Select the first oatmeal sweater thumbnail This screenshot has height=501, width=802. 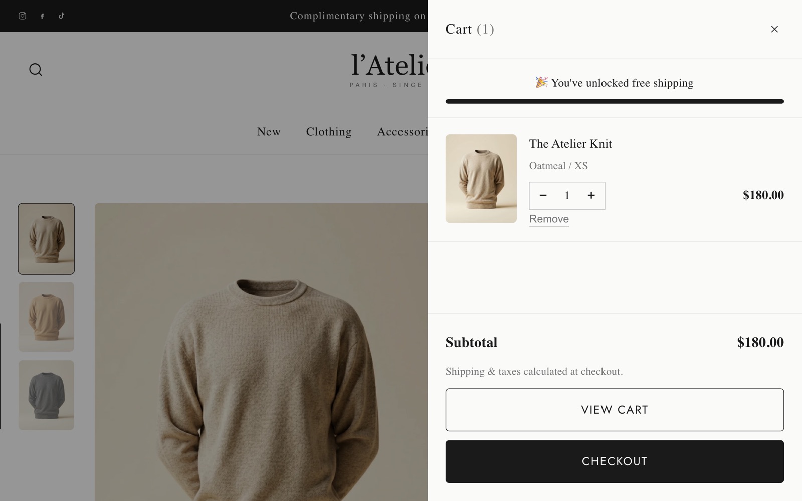pyautogui.click(x=46, y=238)
